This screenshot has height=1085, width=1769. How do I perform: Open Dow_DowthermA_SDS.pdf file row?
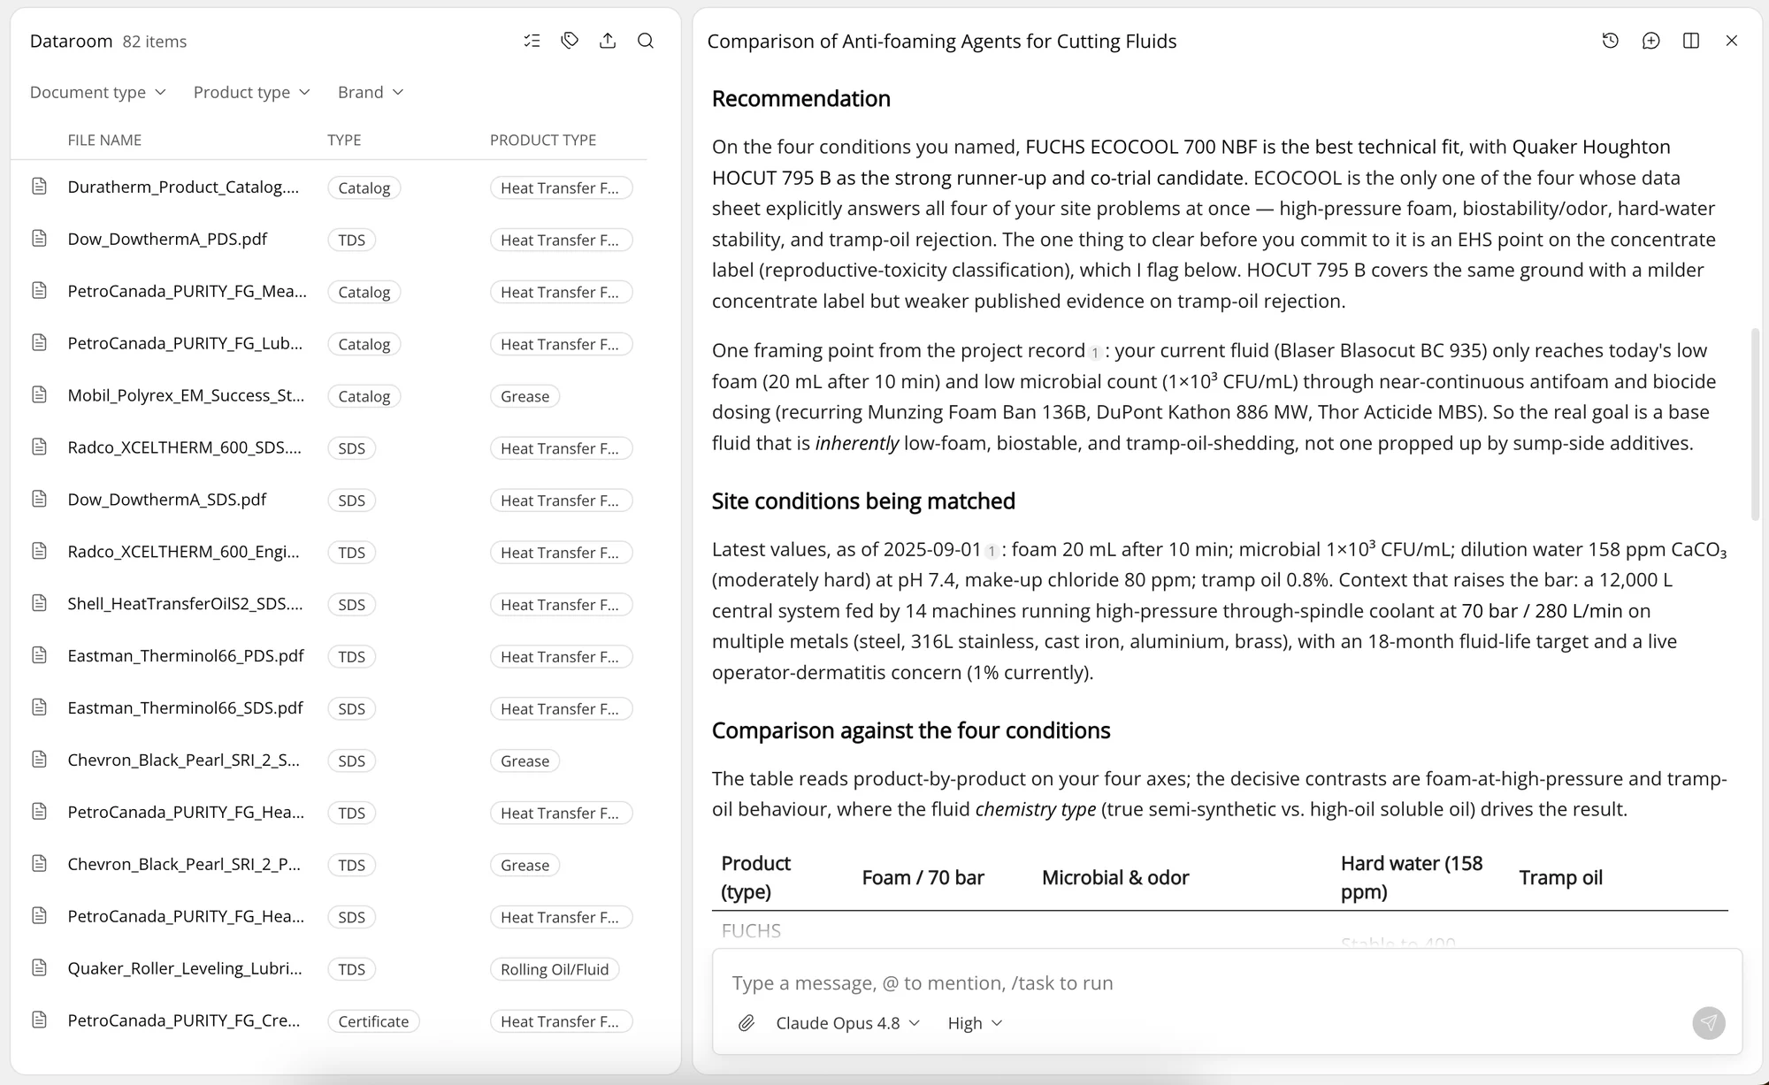[328, 500]
